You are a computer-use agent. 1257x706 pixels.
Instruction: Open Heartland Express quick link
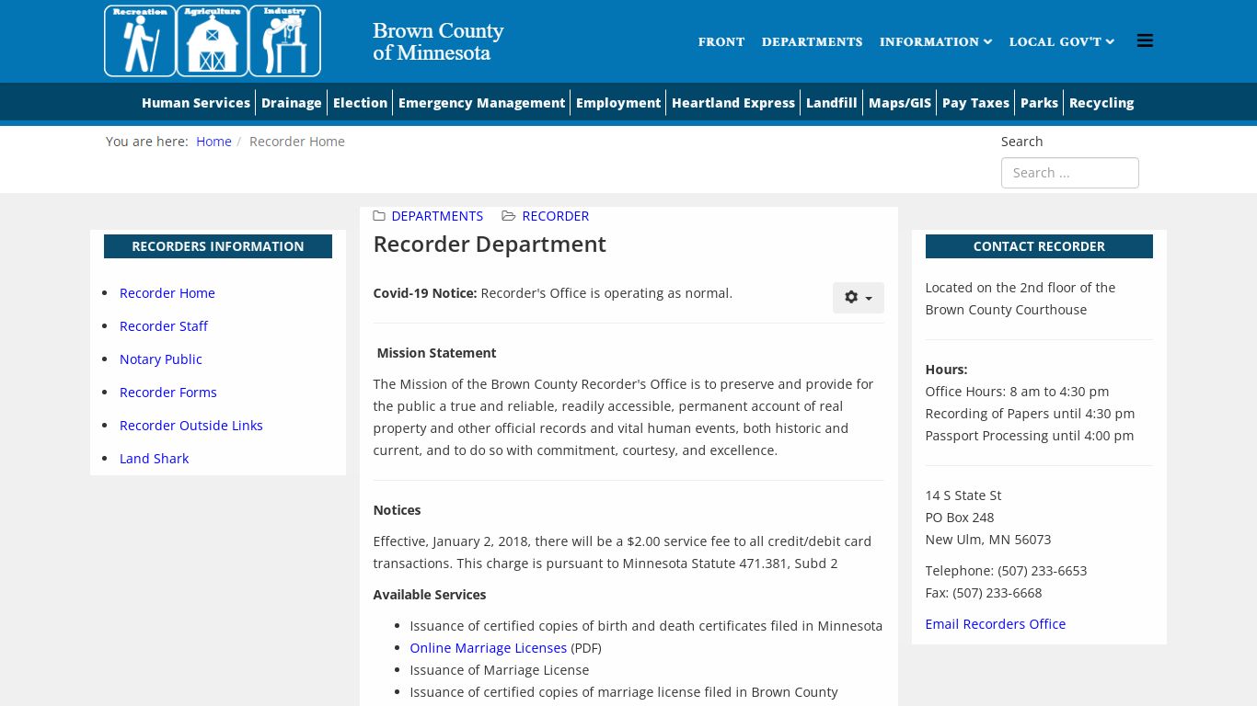click(733, 103)
